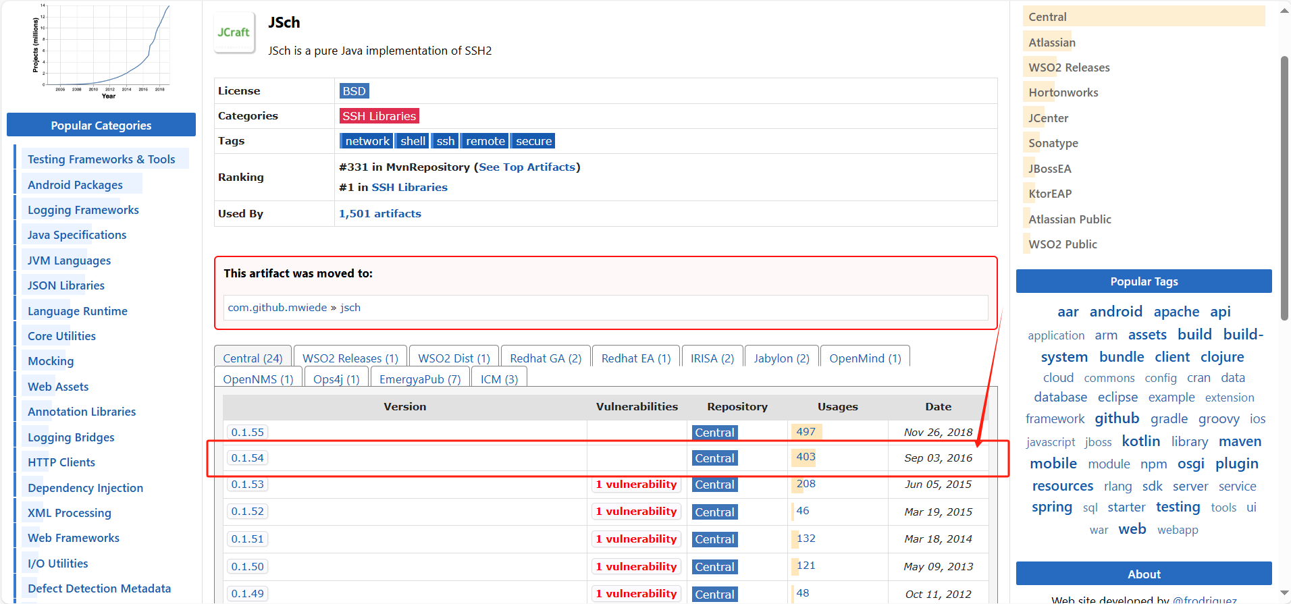
Task: Switch to the IRISA (2) tab
Action: point(712,358)
